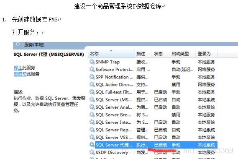Select the SQL Server Rep... service row
Screen dimensions: 238x159
[153, 130]
